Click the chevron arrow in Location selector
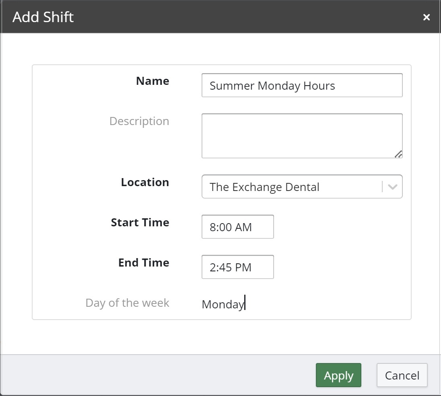 pos(392,187)
